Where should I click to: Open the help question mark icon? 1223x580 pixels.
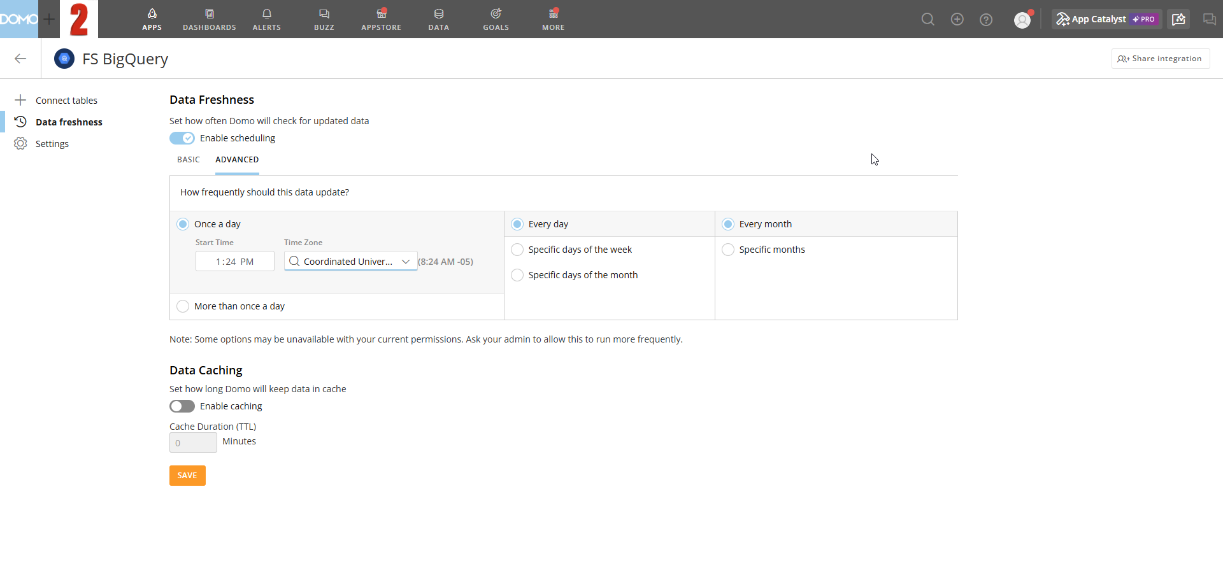[986, 20]
